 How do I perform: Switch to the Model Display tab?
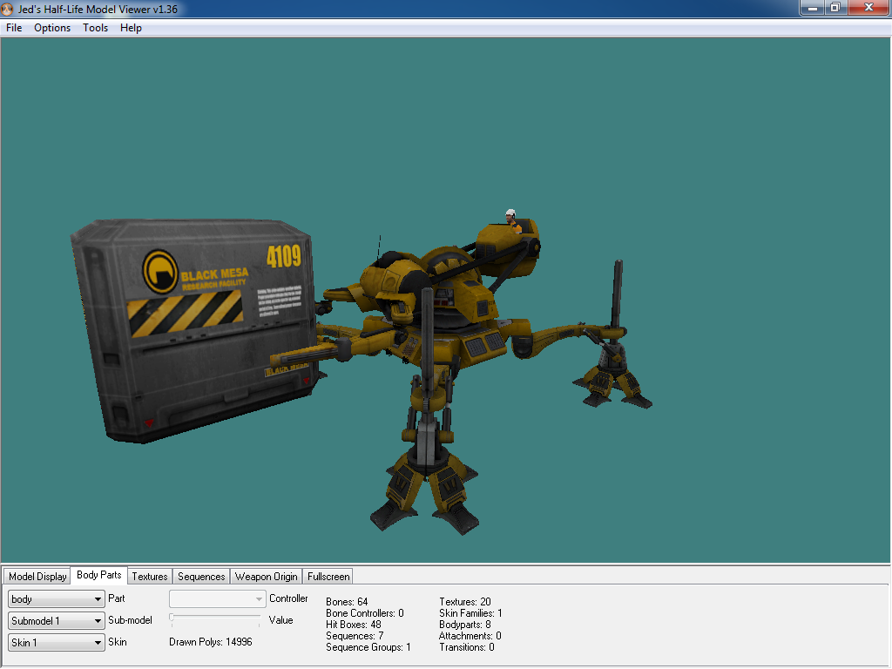point(37,577)
